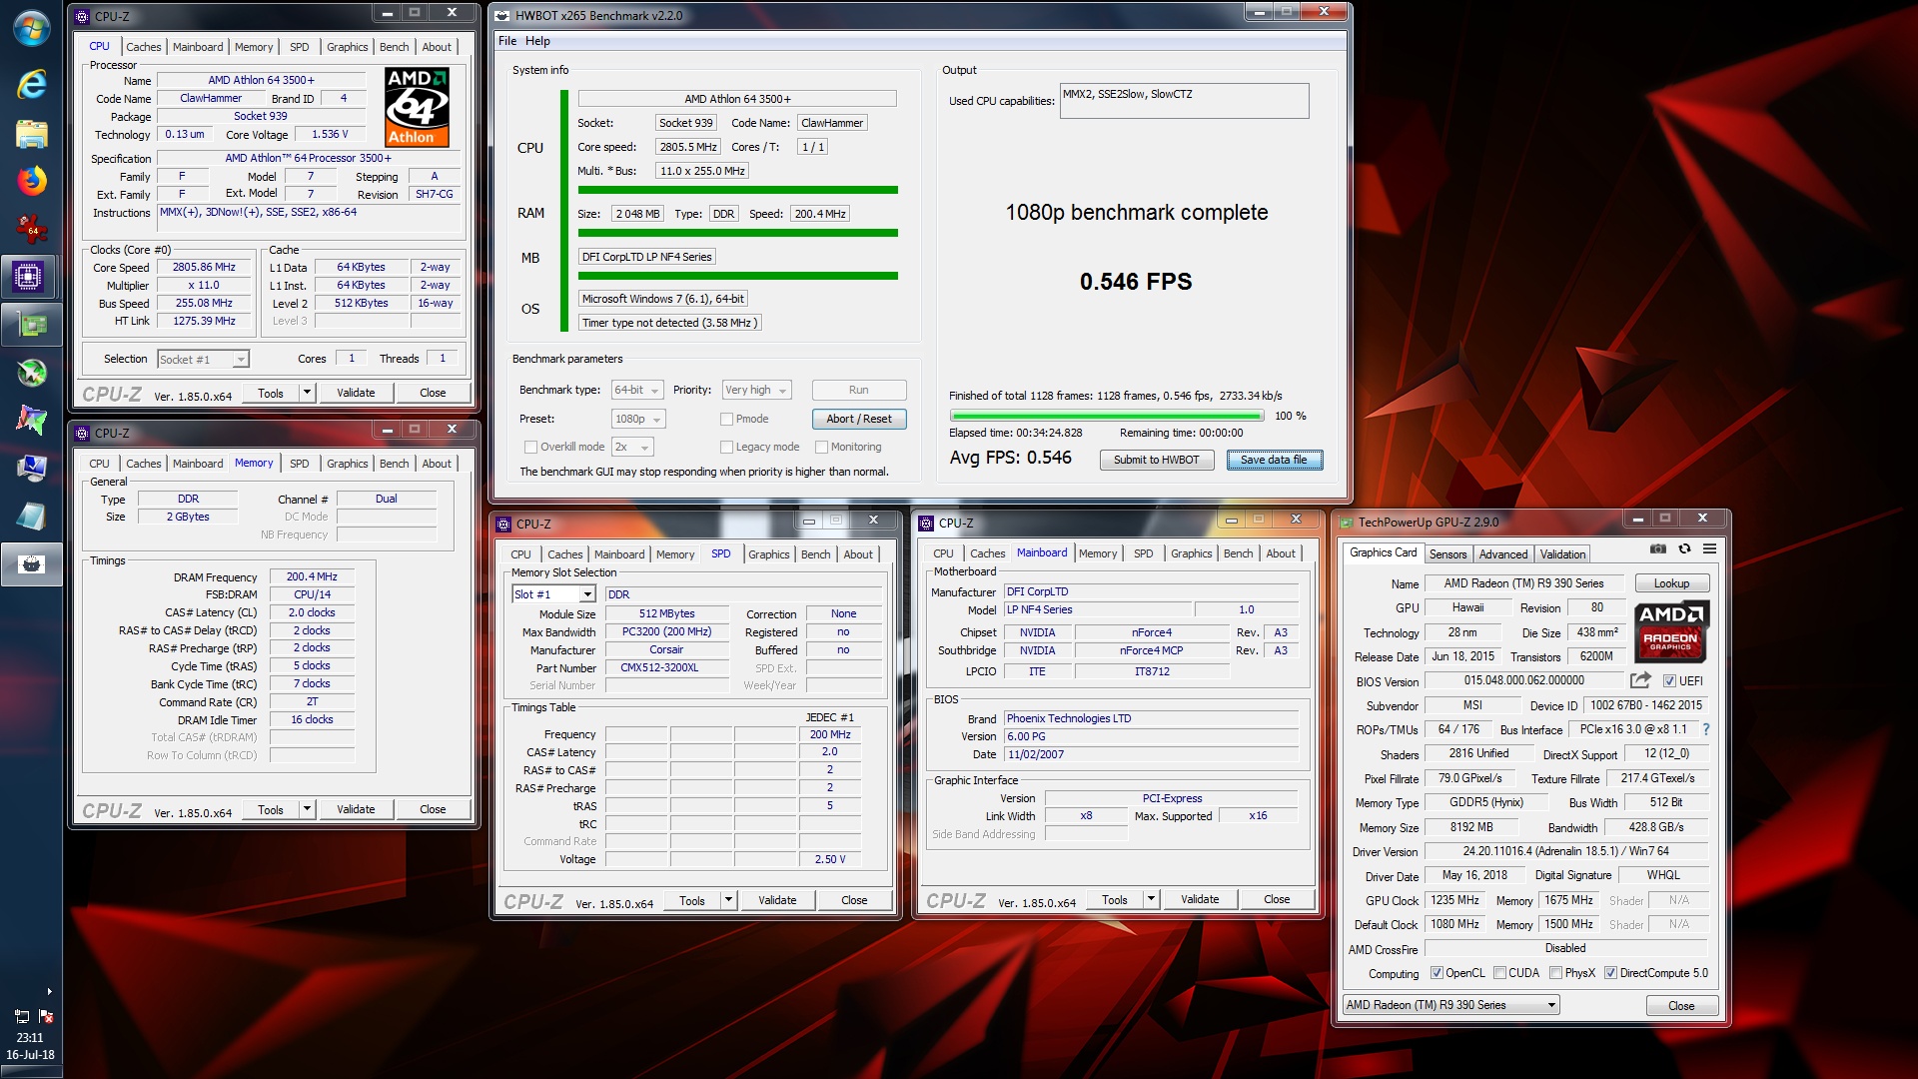Screen dimensions: 1918x1079
Task: Click Close button in GPU-Z bottom
Action: [x=1681, y=1005]
